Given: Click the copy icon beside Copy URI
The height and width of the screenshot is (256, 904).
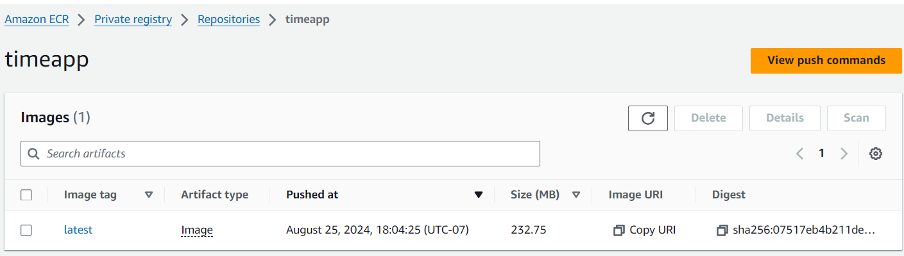Looking at the screenshot, I should point(618,230).
